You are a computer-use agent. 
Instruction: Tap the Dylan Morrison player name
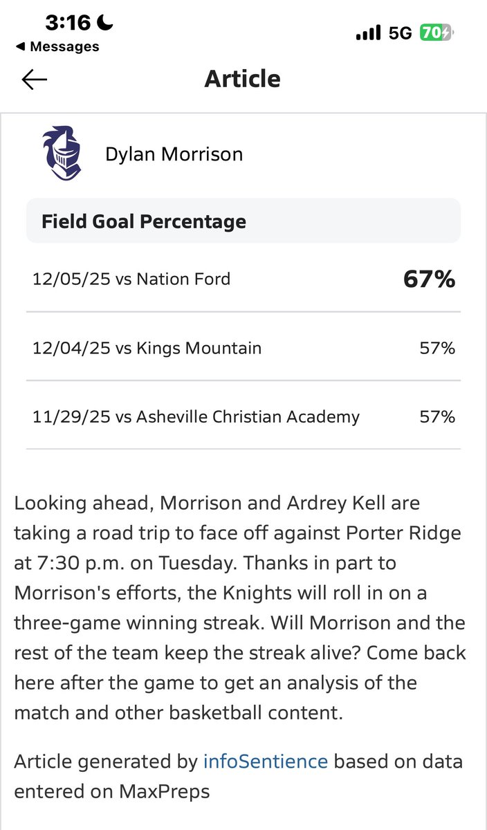point(174,154)
